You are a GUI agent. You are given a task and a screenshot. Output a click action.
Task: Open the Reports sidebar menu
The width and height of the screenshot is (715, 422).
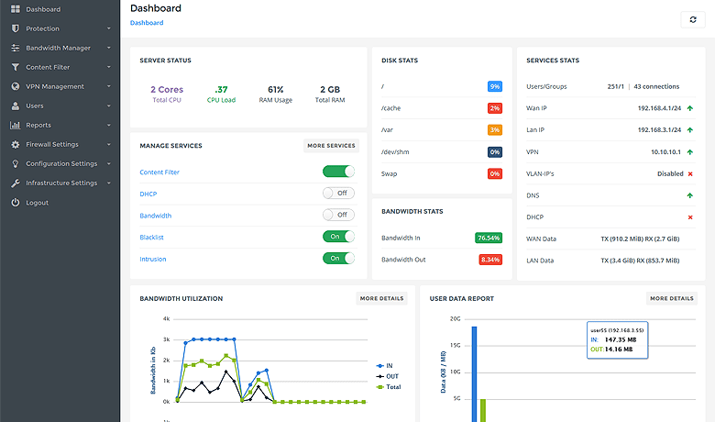point(60,125)
